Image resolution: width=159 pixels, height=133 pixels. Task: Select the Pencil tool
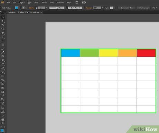(3, 52)
